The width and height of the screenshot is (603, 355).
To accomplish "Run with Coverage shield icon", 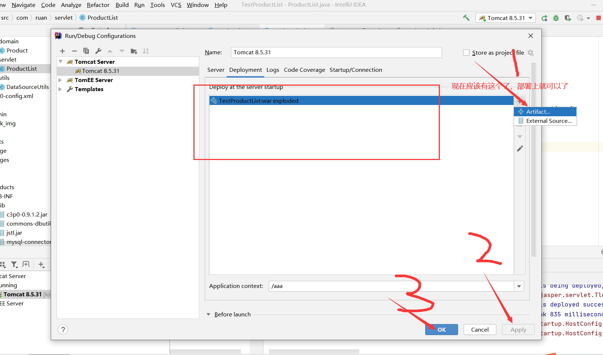I will tap(568, 18).
